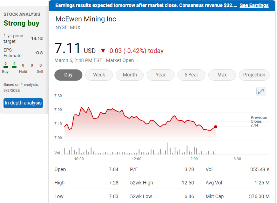Click the earnings announcement banner text
This screenshot has height=203, width=277.
(x=146, y=5)
